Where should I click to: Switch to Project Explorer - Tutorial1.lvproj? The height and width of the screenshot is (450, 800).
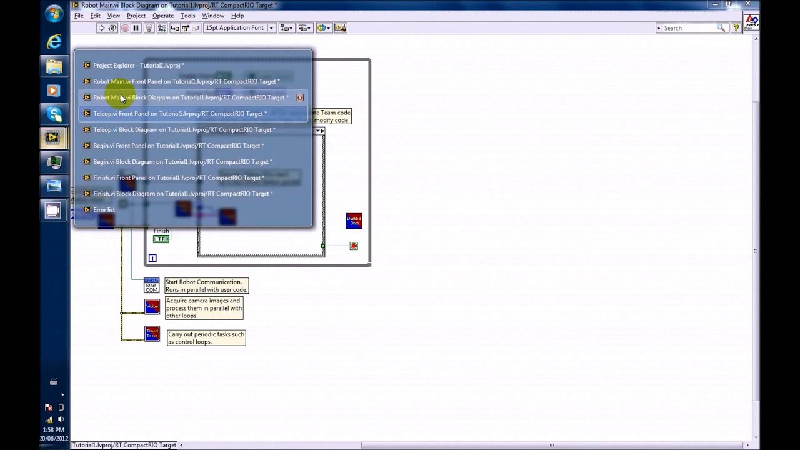(x=193, y=65)
